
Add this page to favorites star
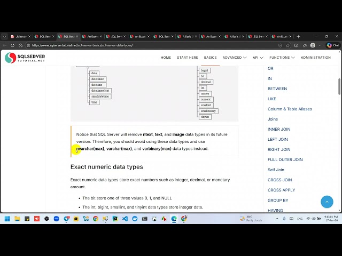(288, 45)
